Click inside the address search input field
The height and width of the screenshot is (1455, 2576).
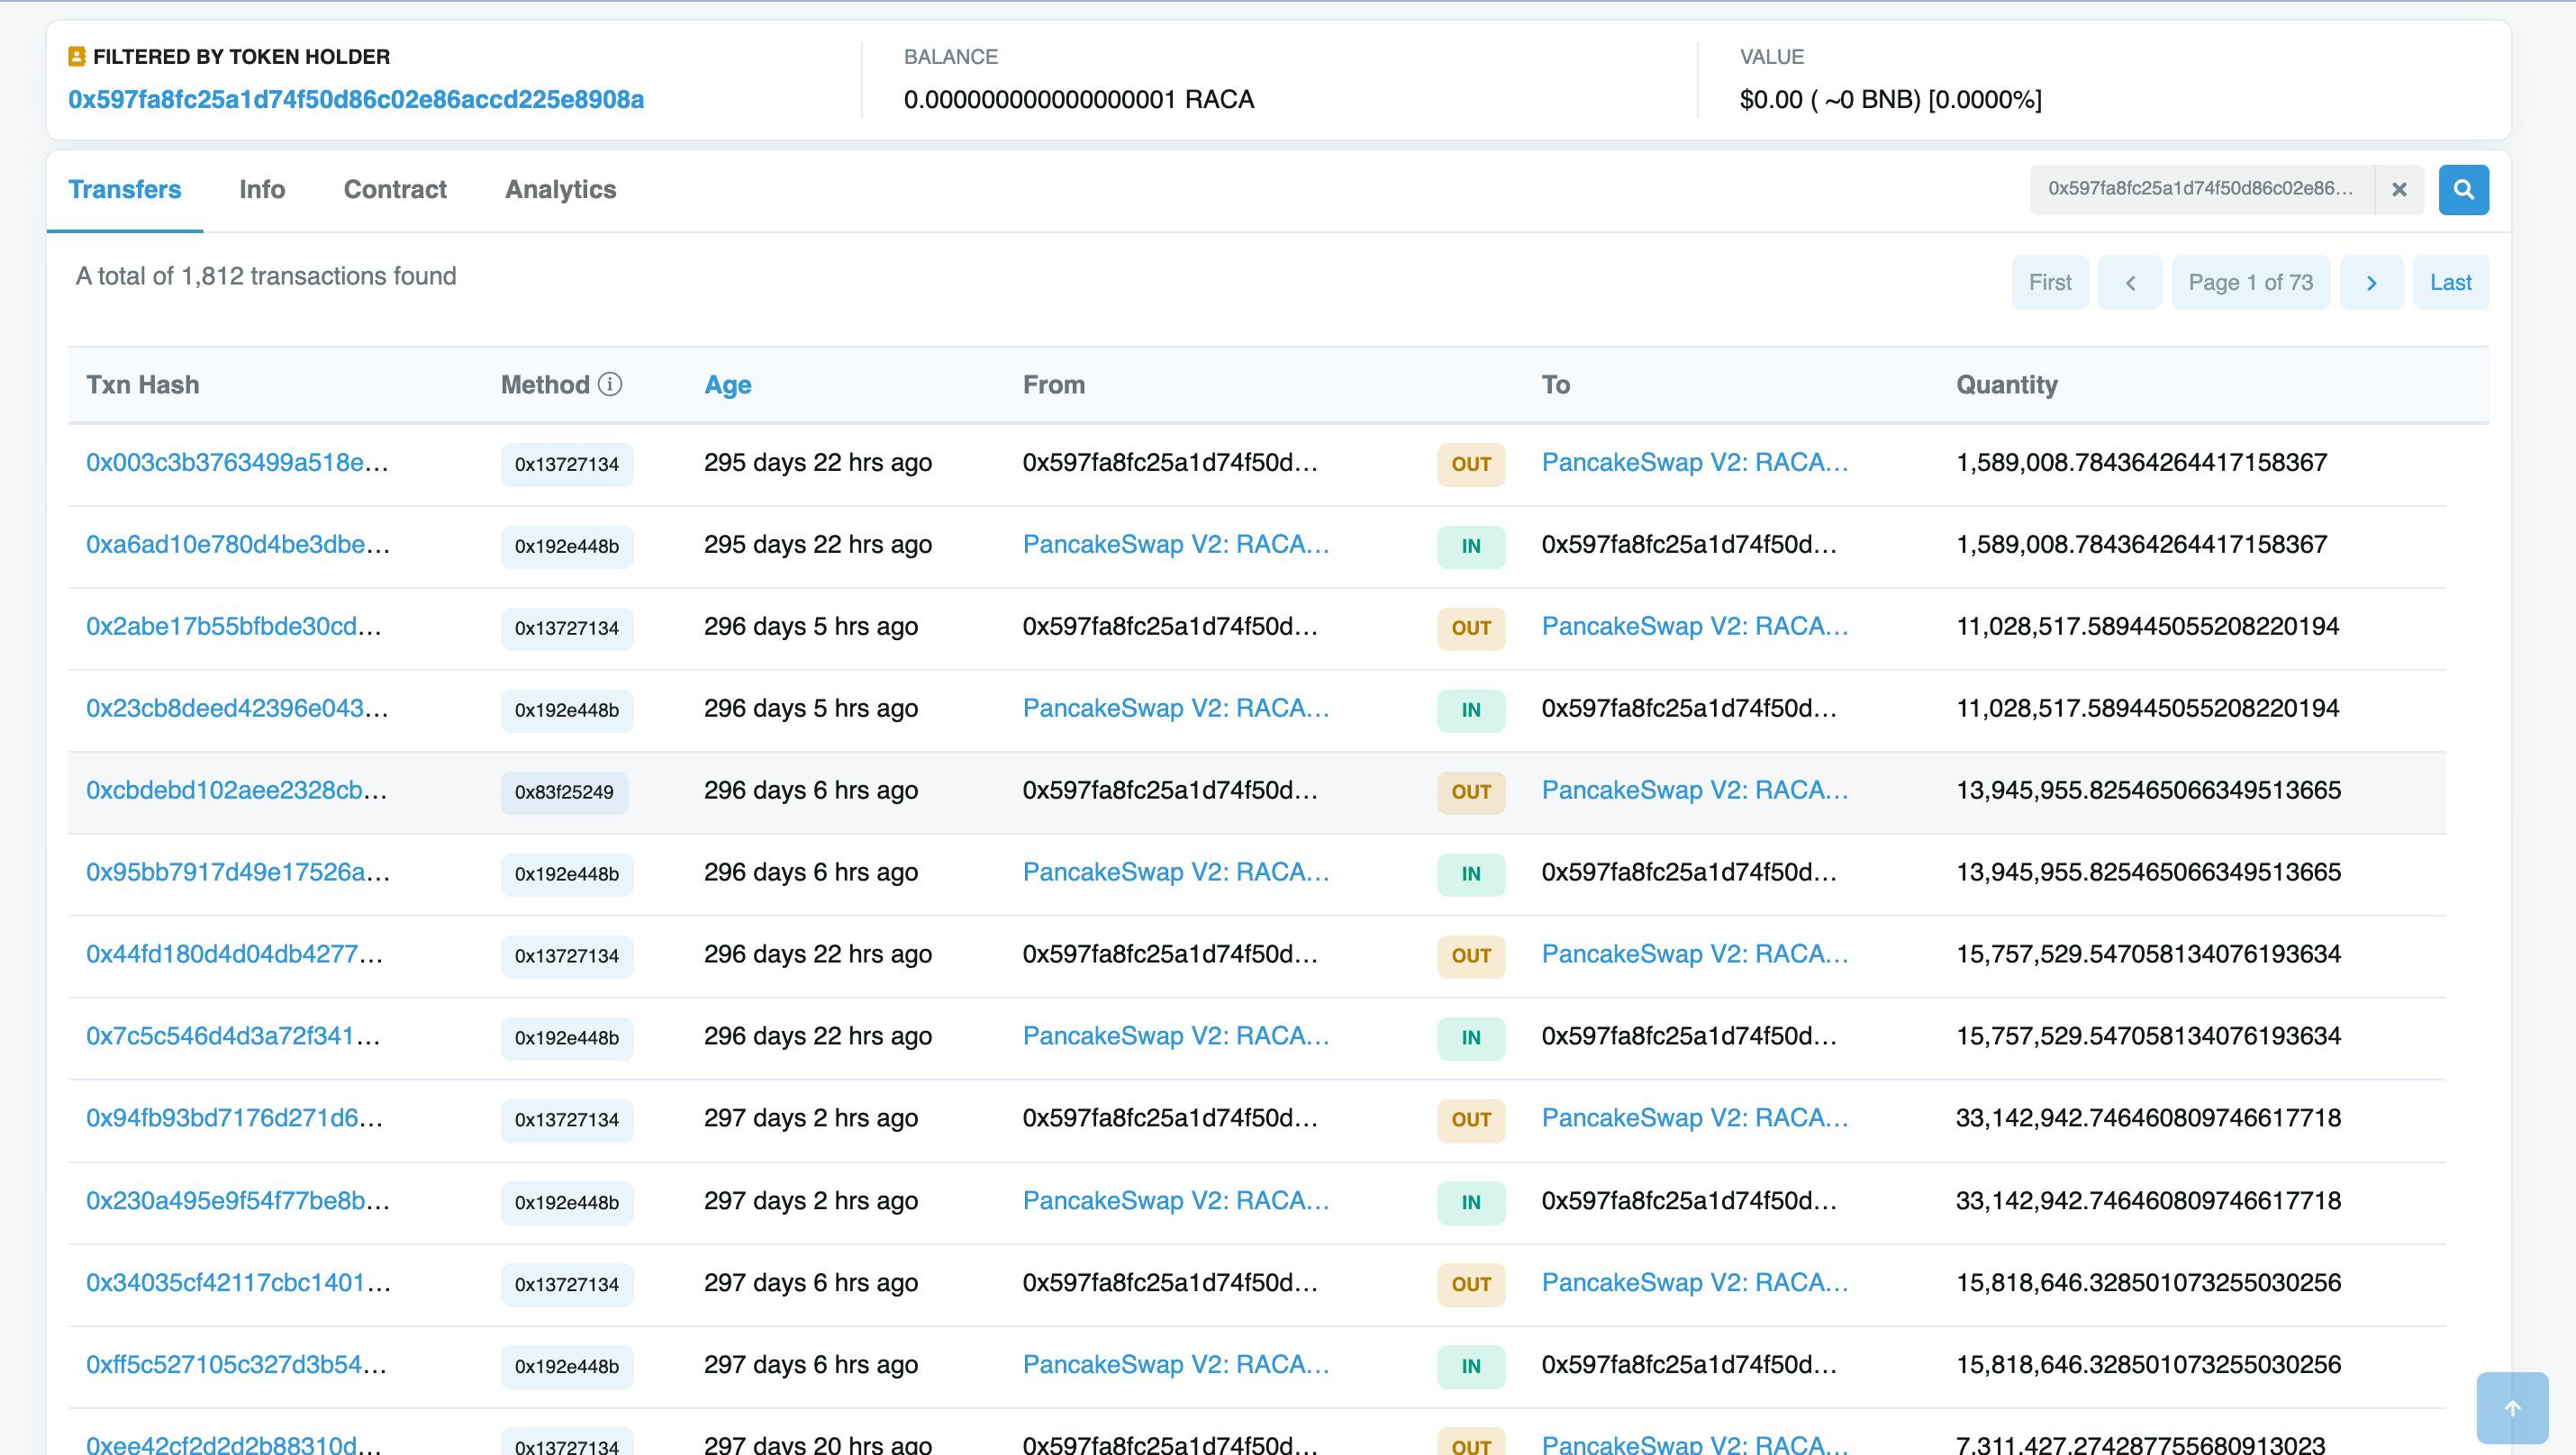click(2200, 188)
